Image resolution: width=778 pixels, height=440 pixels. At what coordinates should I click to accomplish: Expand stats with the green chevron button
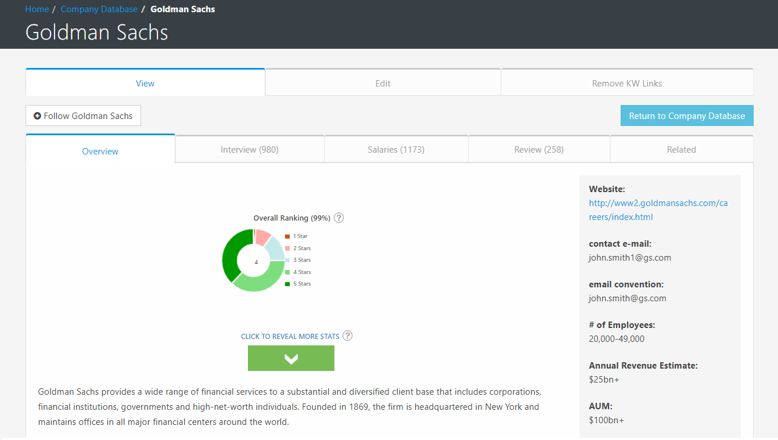pyautogui.click(x=291, y=358)
